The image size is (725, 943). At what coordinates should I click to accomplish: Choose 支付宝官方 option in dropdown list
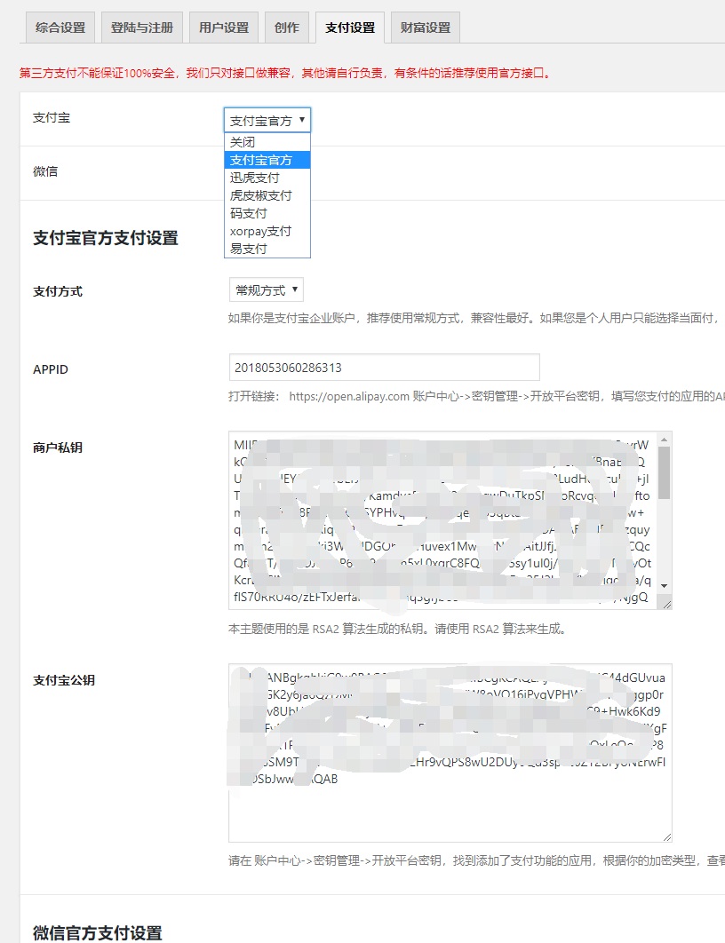(x=267, y=160)
